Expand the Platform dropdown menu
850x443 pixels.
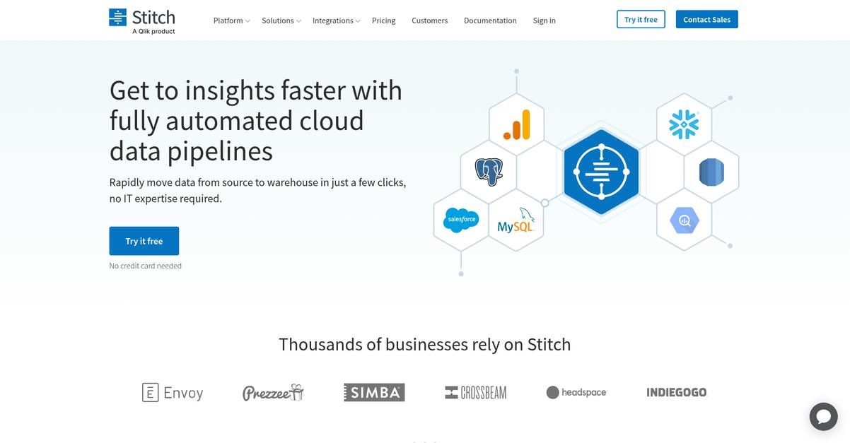pyautogui.click(x=232, y=20)
